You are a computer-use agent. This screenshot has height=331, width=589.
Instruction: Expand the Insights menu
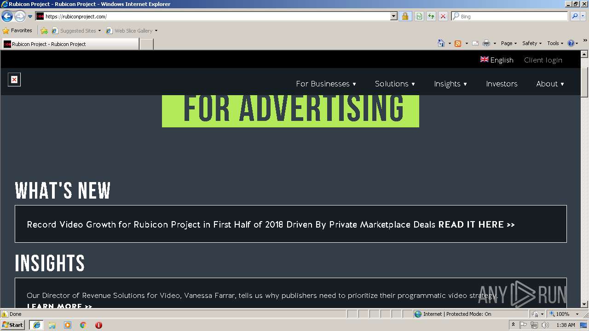pyautogui.click(x=450, y=84)
